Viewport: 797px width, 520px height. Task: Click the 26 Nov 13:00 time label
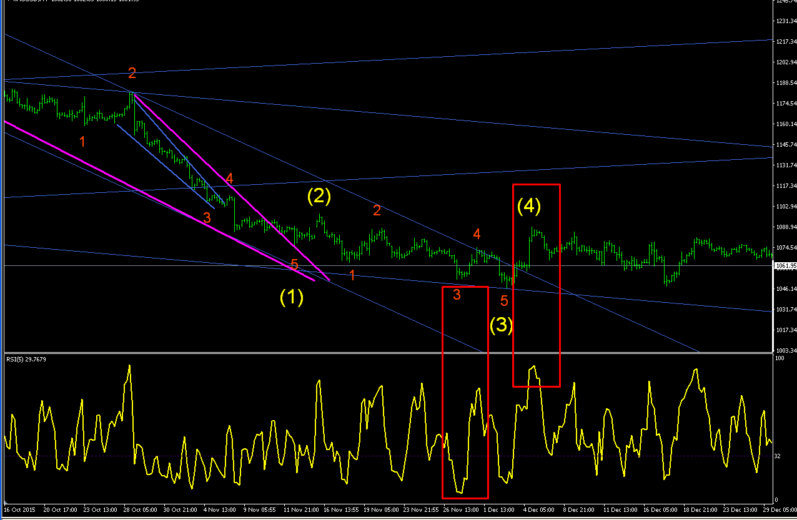click(462, 510)
